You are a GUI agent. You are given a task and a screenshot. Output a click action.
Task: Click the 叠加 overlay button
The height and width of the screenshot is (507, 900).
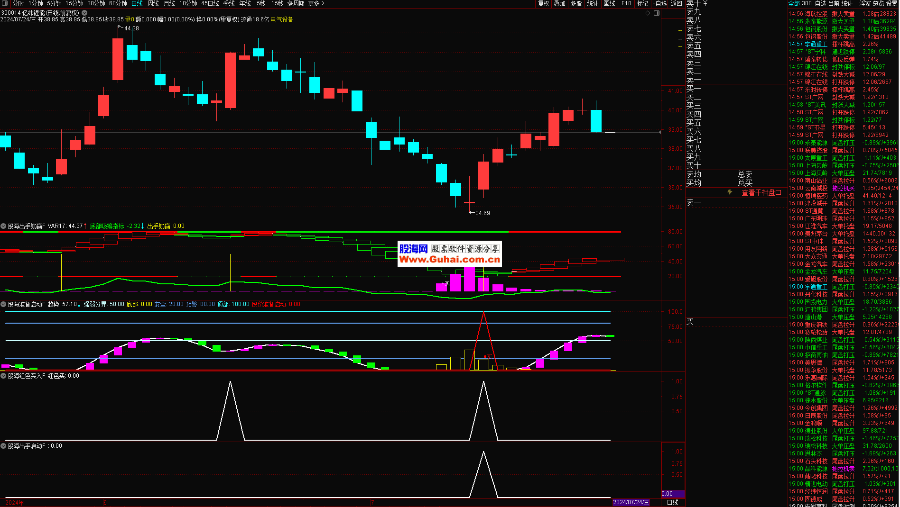coord(560,3)
